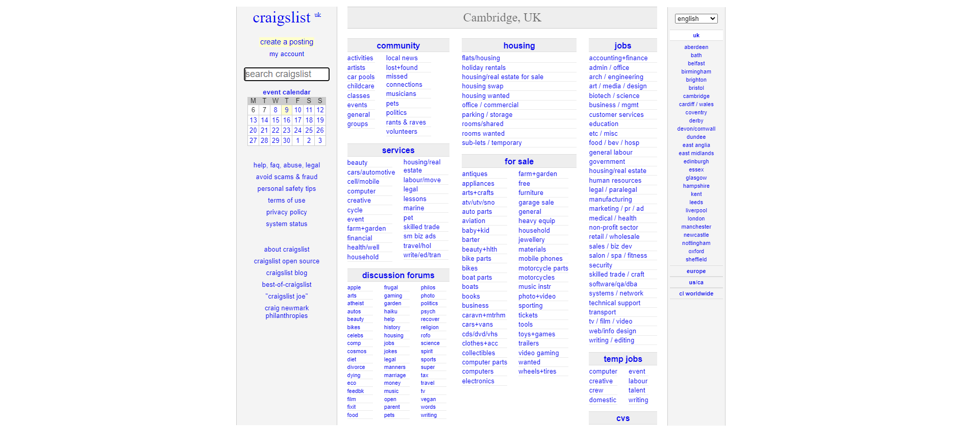The width and height of the screenshot is (975, 444).
Task: Open 'avoid scams & fraud' page
Action: click(x=287, y=177)
